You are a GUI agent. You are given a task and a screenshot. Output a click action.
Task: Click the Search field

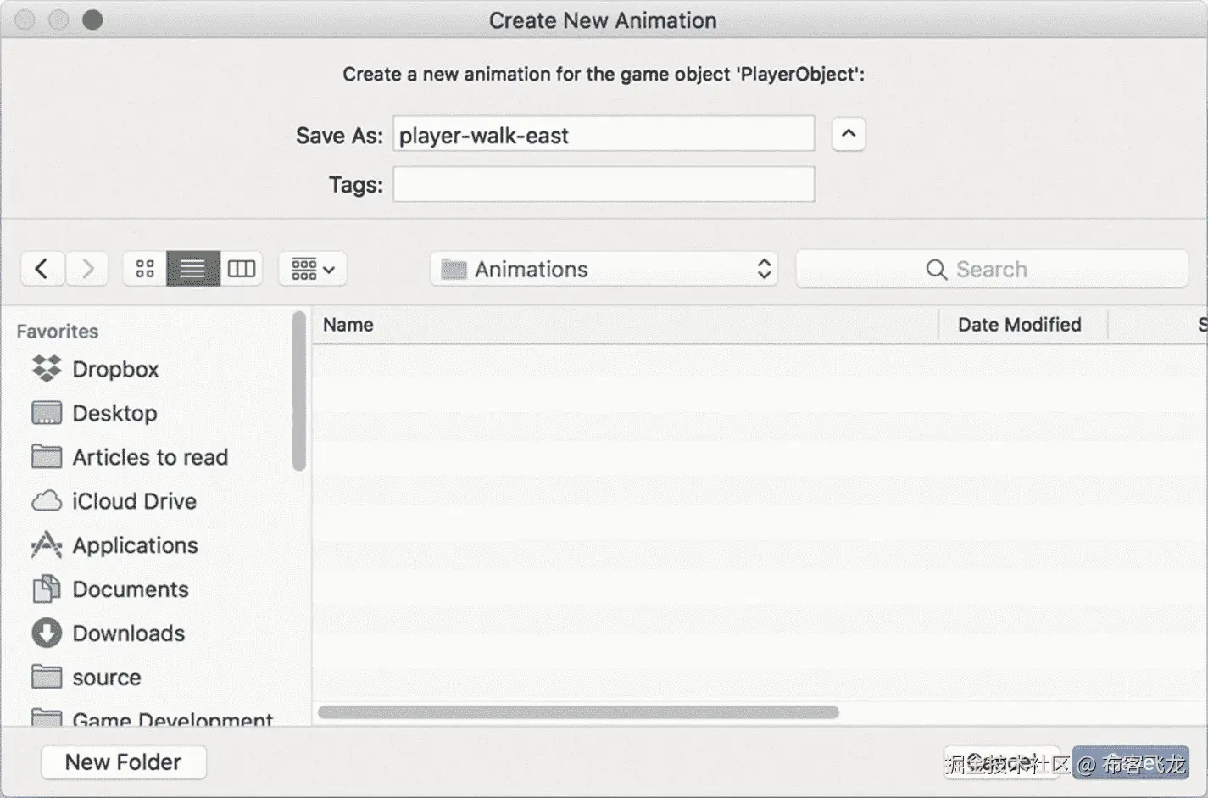pyautogui.click(x=992, y=269)
